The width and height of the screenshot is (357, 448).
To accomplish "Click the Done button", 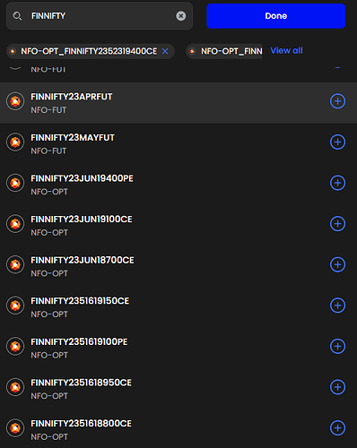I will tap(275, 16).
